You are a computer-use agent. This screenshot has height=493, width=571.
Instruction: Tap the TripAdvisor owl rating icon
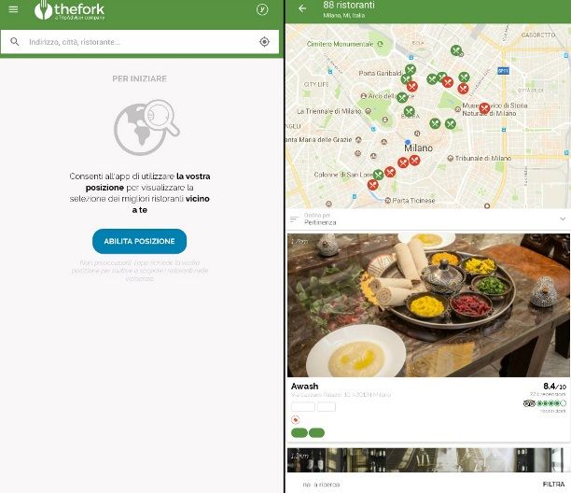pyautogui.click(x=529, y=403)
